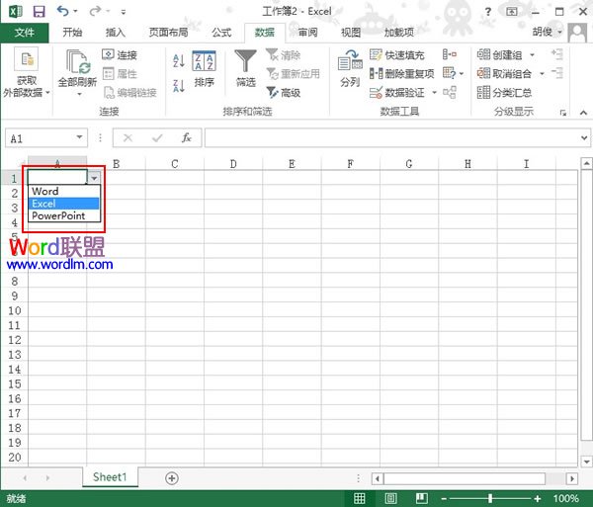Click the Hide Detail icon in Outline group
593x507 pixels.
(557, 72)
